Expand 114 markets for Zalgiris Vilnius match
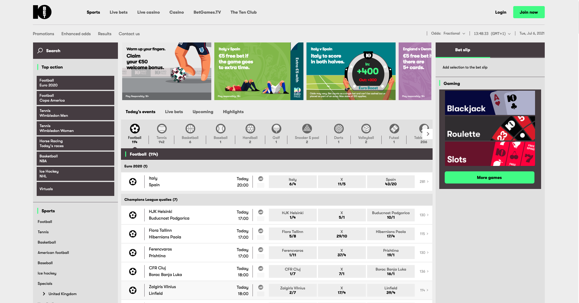579x303 pixels. click(x=424, y=290)
